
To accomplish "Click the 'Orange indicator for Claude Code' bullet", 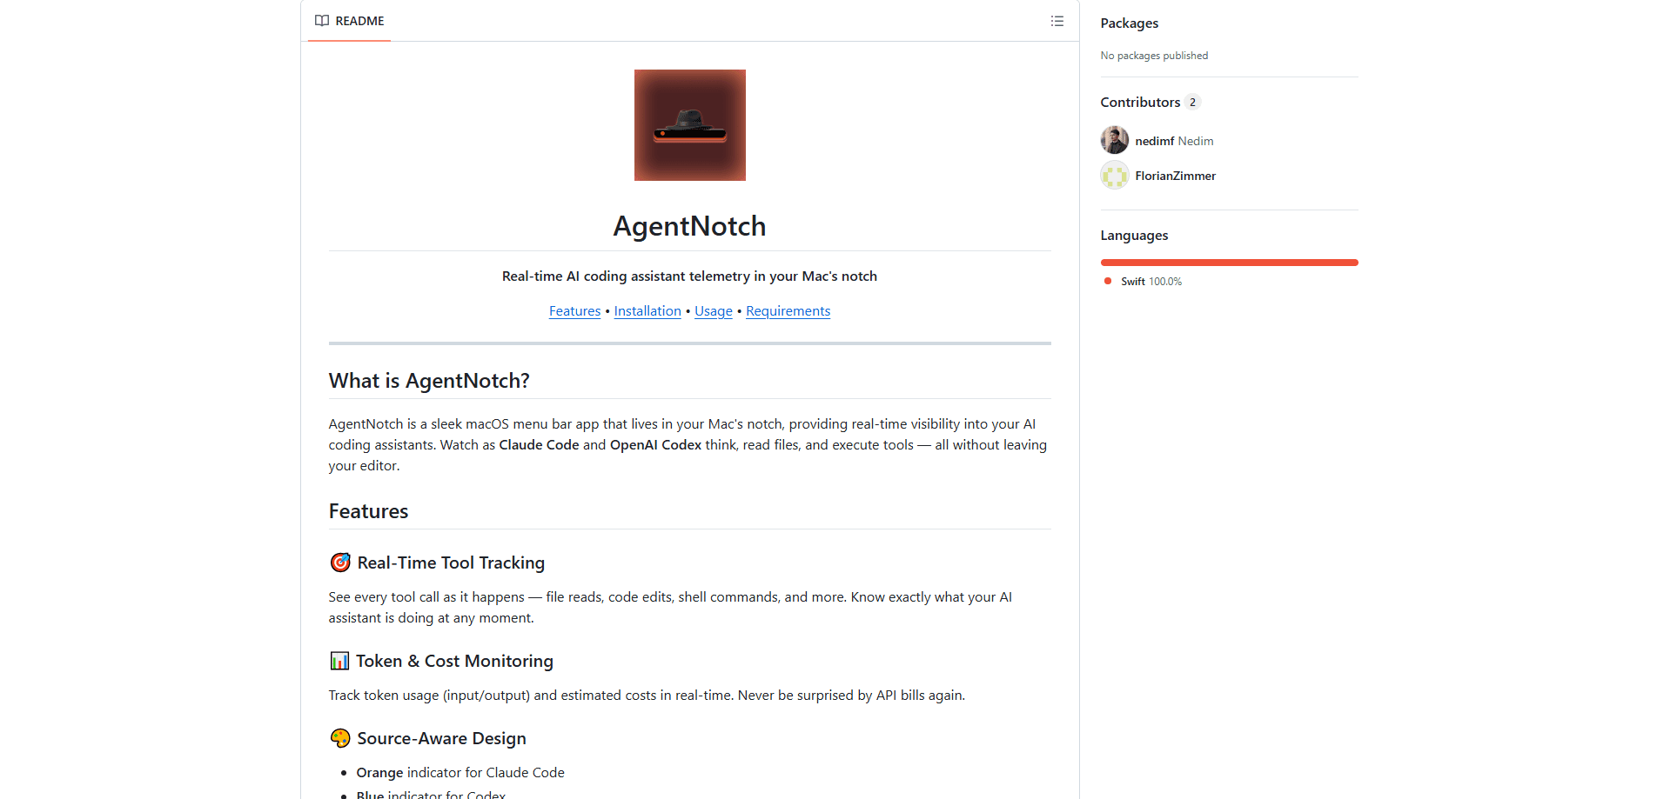I will [460, 773].
